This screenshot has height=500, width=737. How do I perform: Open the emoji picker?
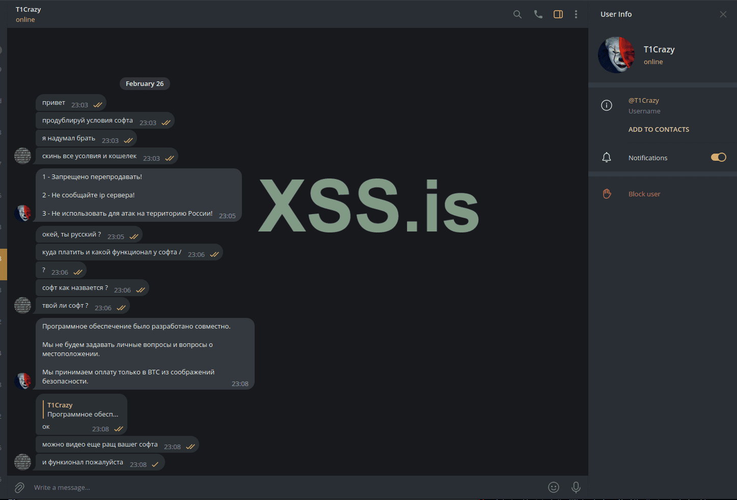554,487
